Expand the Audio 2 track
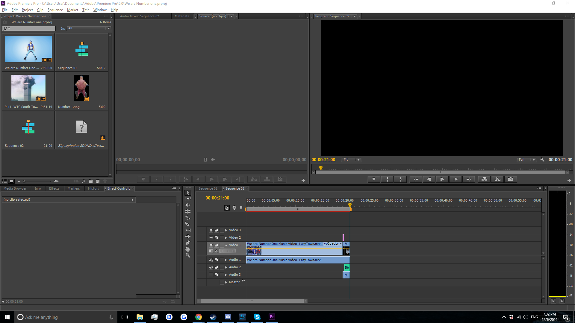The image size is (575, 323). [x=226, y=267]
